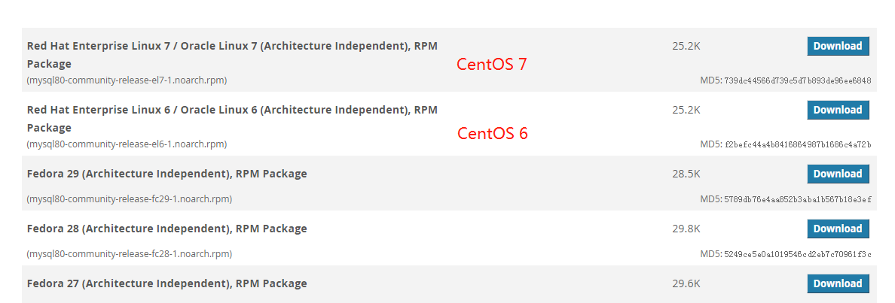Viewport: 895px width, 303px height.
Task: Click the mysql80-community-release-el6-1.noarch.rpm filename
Action: tap(127, 144)
